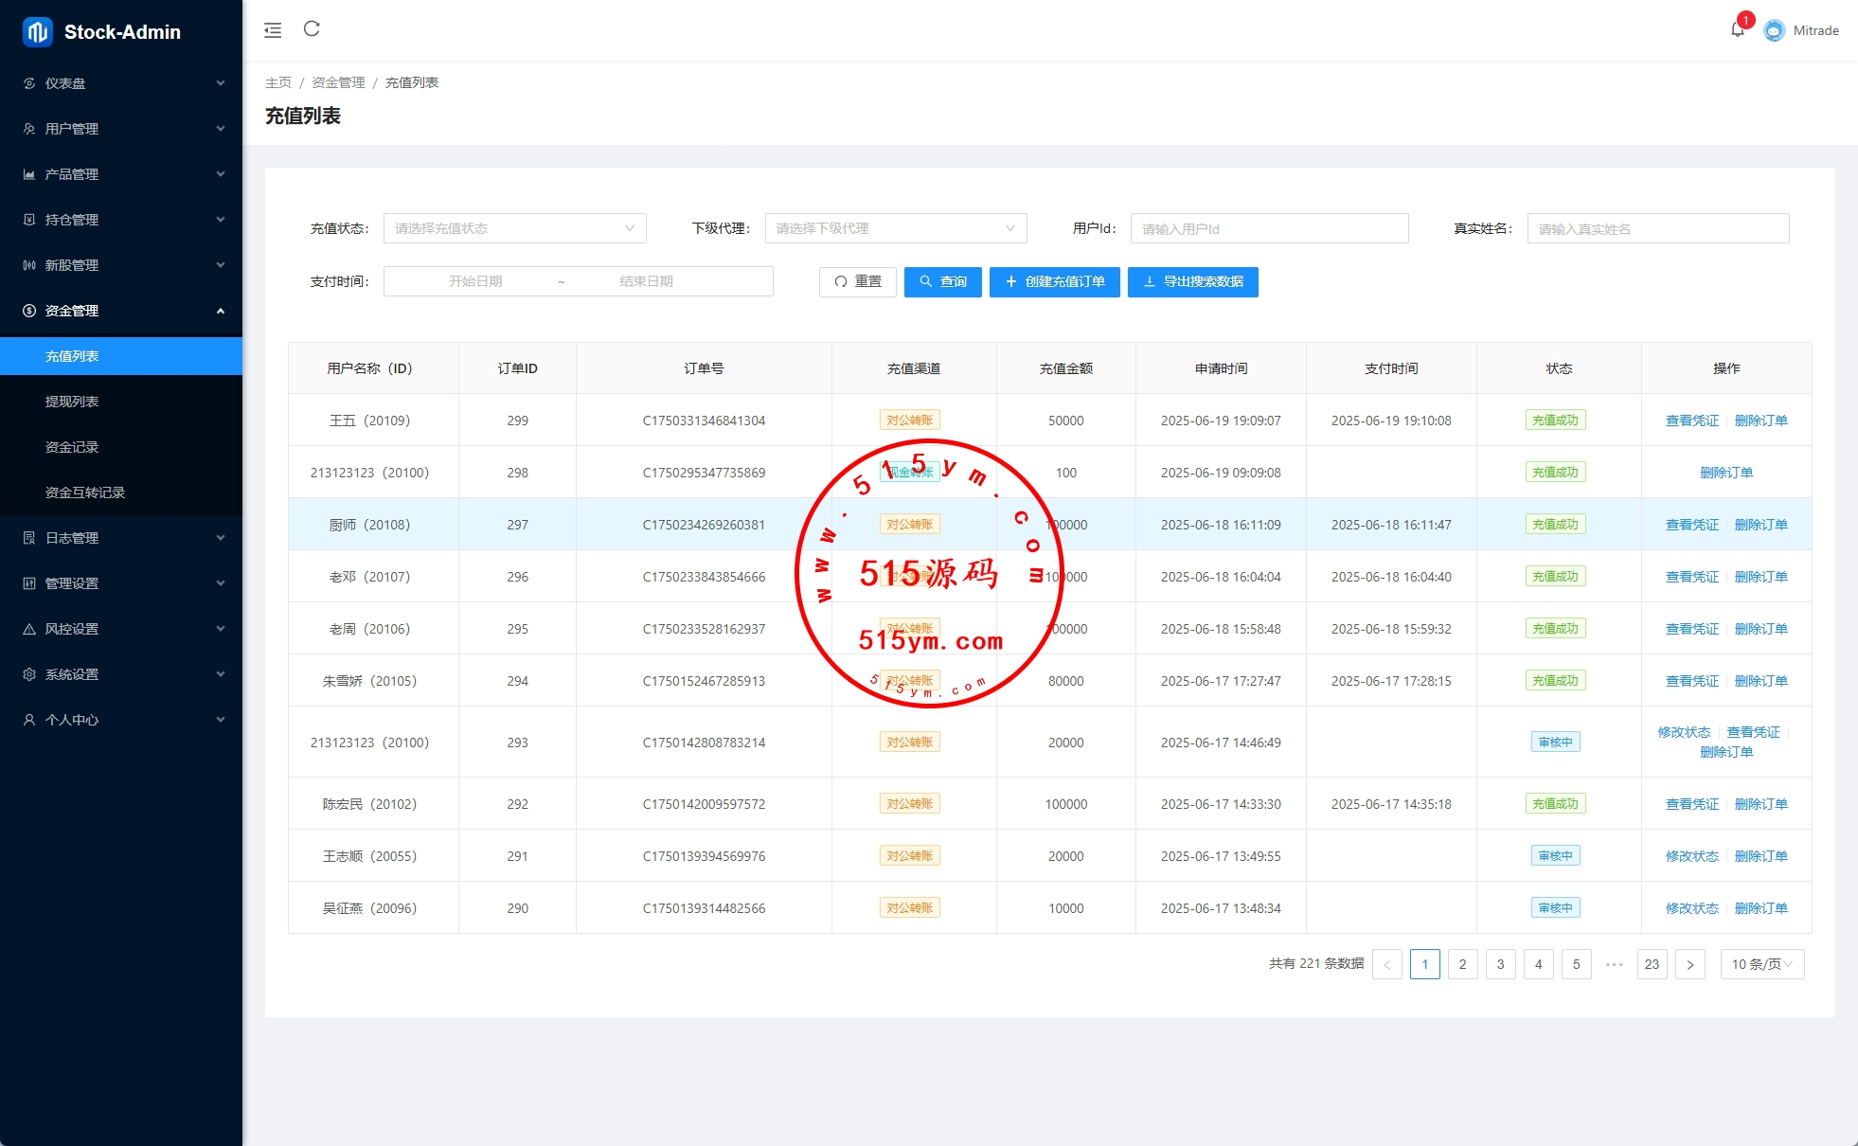Click the Mitrade user avatar
Screen dimensions: 1858x1146
[1774, 30]
